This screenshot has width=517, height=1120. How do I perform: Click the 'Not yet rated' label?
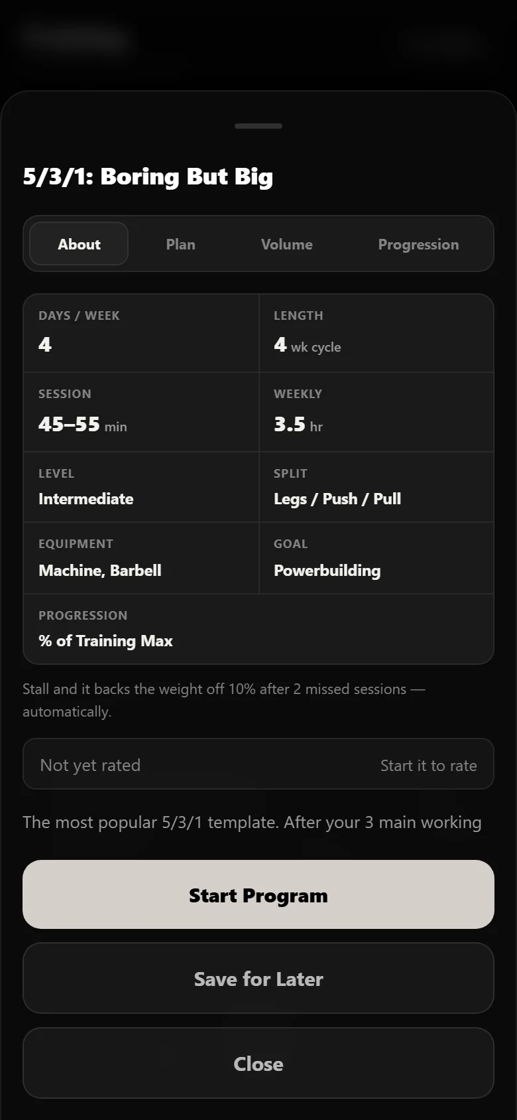pyautogui.click(x=90, y=765)
